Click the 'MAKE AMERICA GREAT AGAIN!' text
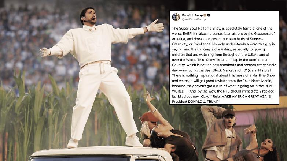The height and width of the screenshot is (161, 287). pos(246,96)
